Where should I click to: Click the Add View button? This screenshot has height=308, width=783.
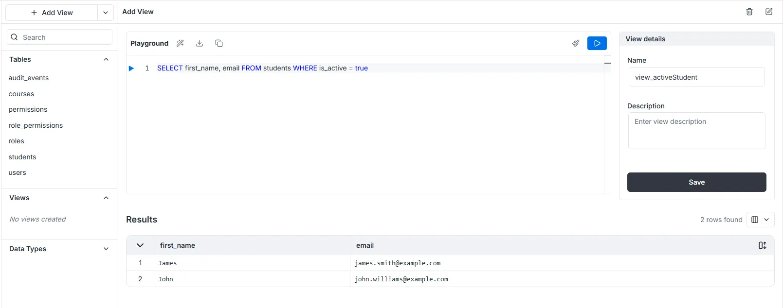(x=52, y=13)
